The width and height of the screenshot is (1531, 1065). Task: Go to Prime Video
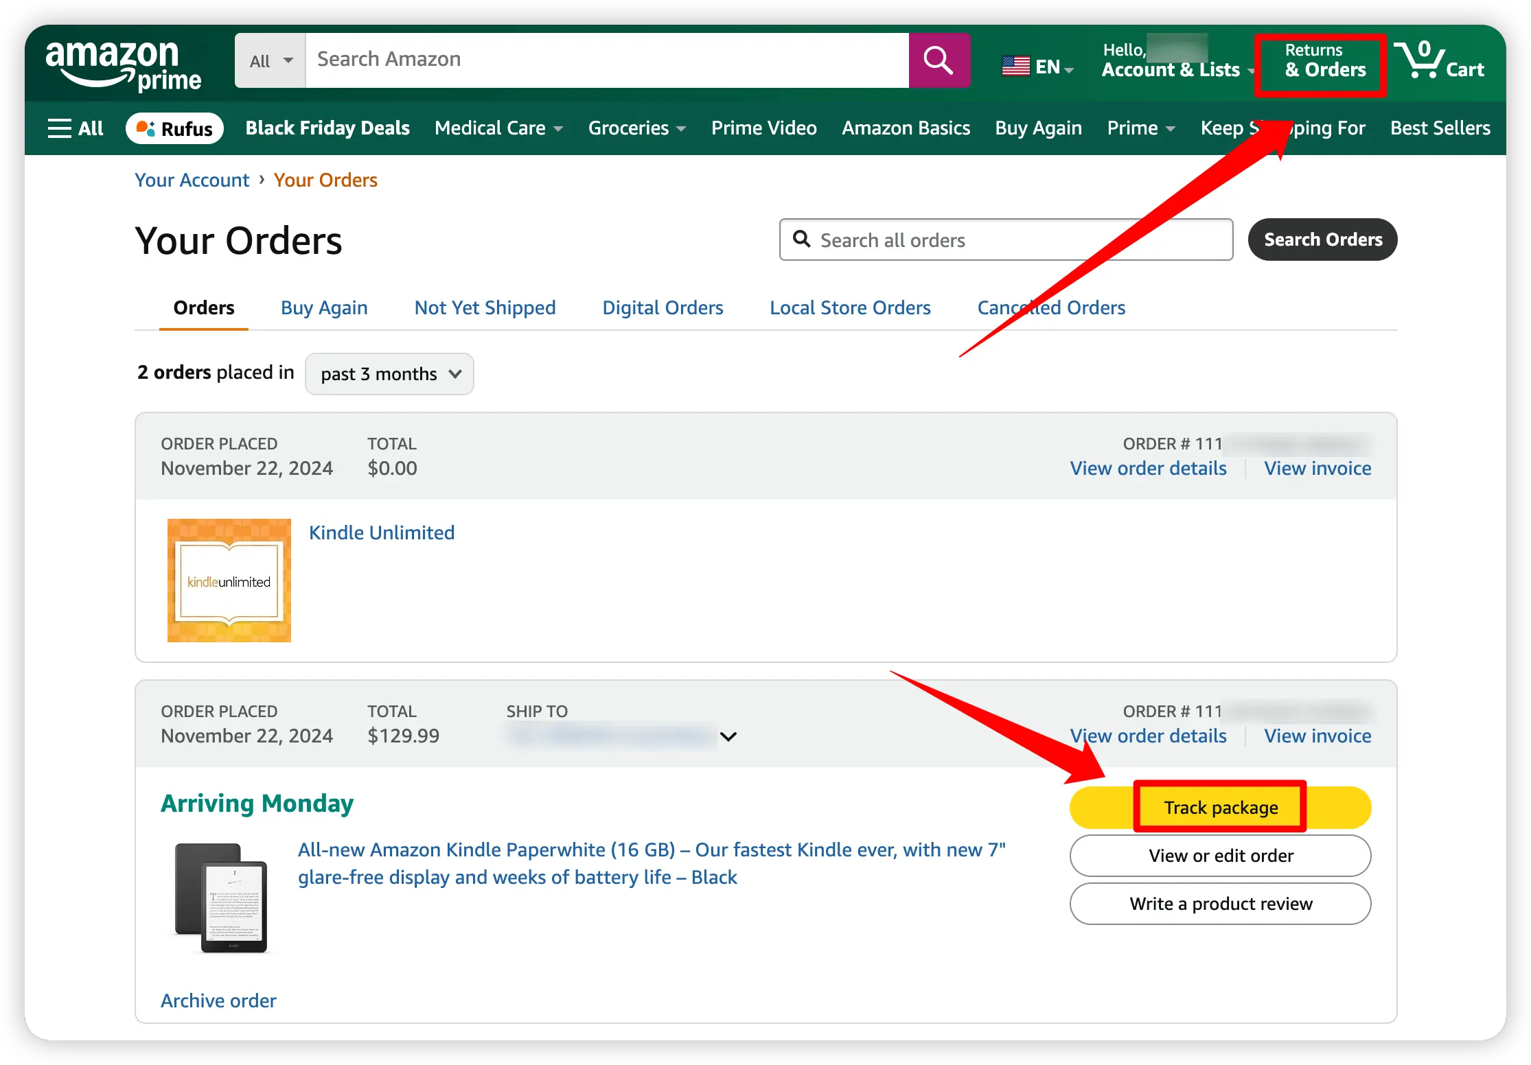[763, 128]
